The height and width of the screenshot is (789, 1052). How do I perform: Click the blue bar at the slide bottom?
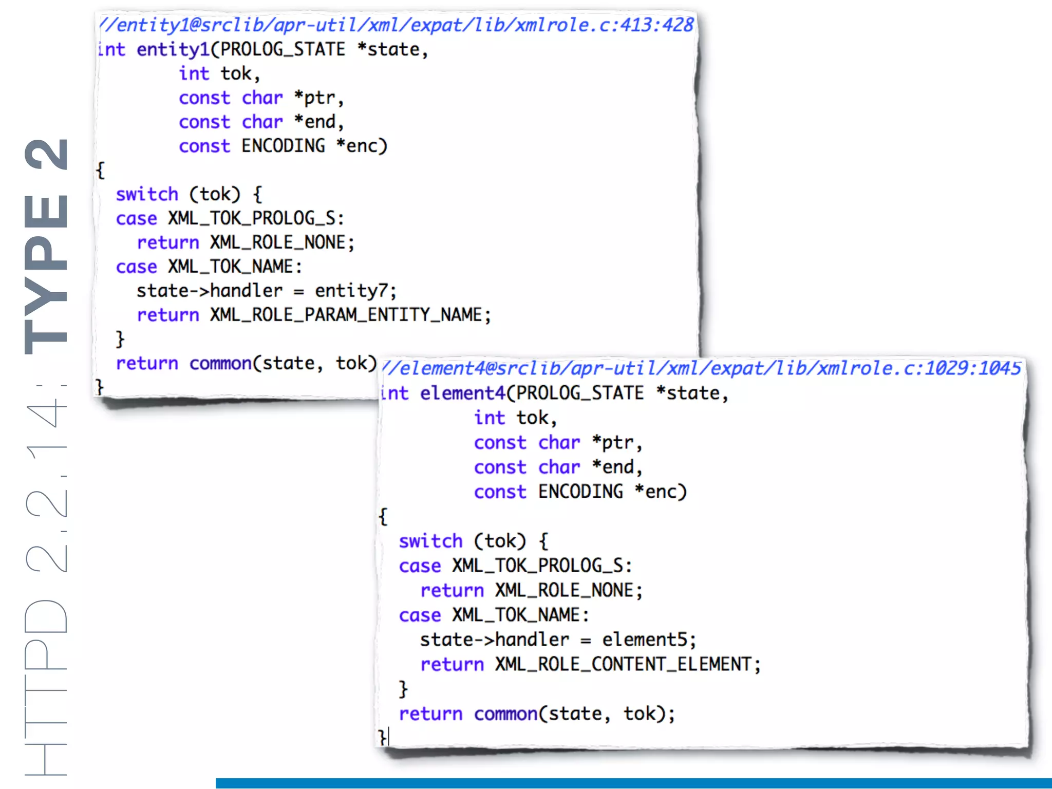(633, 783)
